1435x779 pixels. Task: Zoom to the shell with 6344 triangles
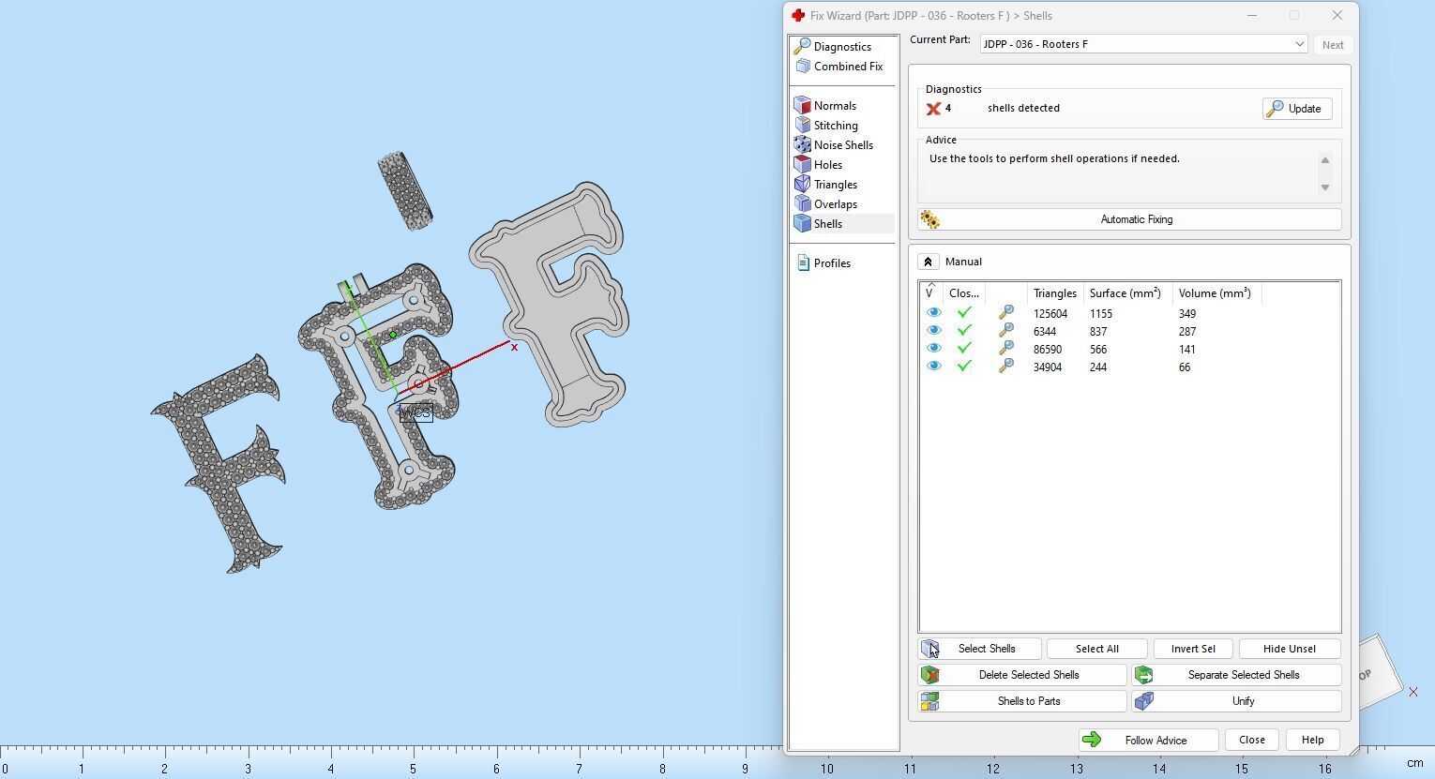1005,331
